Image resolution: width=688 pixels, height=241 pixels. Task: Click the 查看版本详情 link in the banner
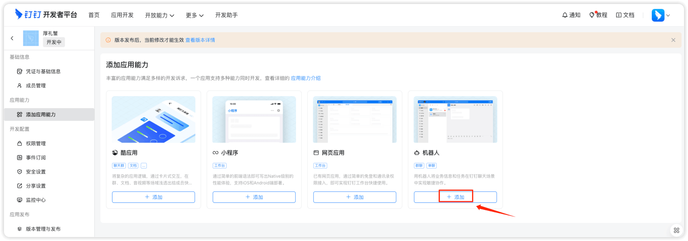[x=200, y=40]
